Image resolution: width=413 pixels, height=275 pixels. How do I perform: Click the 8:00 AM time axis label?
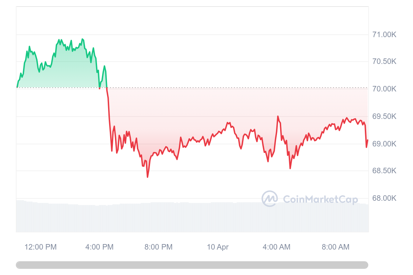pyautogui.click(x=335, y=247)
